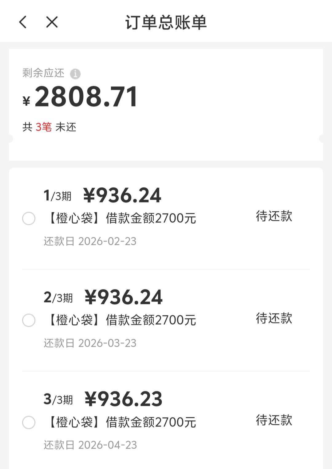This screenshot has height=469, width=332.
Task: Tap the remaining total ¥2808.71
Action: pos(81,97)
